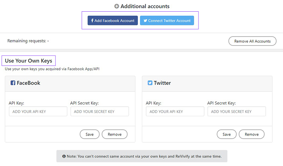Click the plus icon beside Additional accounts
Screen dimensions: 283x166
(117, 6)
